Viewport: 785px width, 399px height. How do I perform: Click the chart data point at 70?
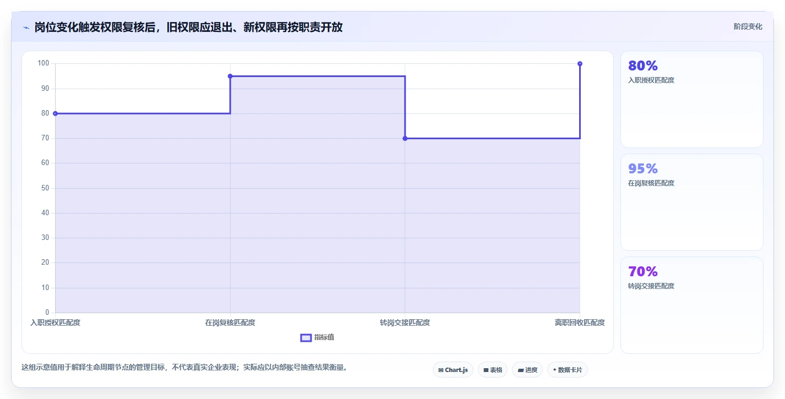pos(405,138)
